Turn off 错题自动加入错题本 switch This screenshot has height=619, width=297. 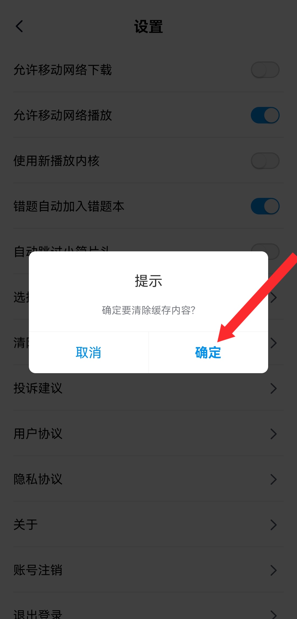[x=265, y=206]
